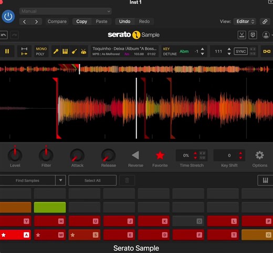Toggle the SYNC button
Screen dimensions: 273x253
(x=240, y=51)
